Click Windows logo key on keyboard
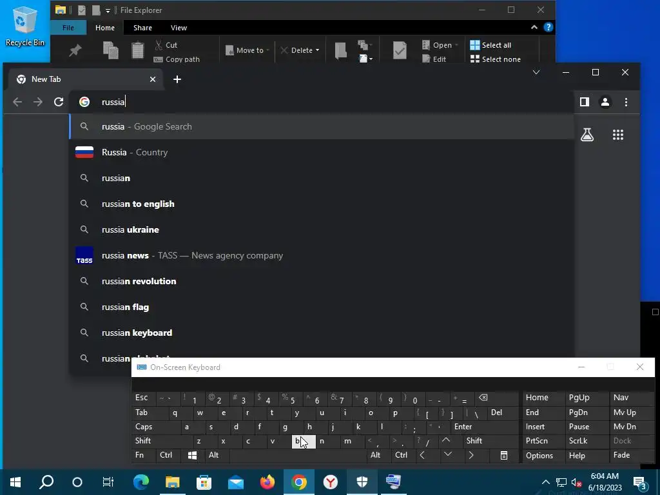This screenshot has height=495, width=660. [192, 456]
